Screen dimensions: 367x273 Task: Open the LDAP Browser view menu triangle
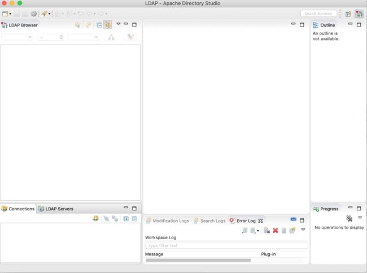pyautogui.click(x=119, y=24)
